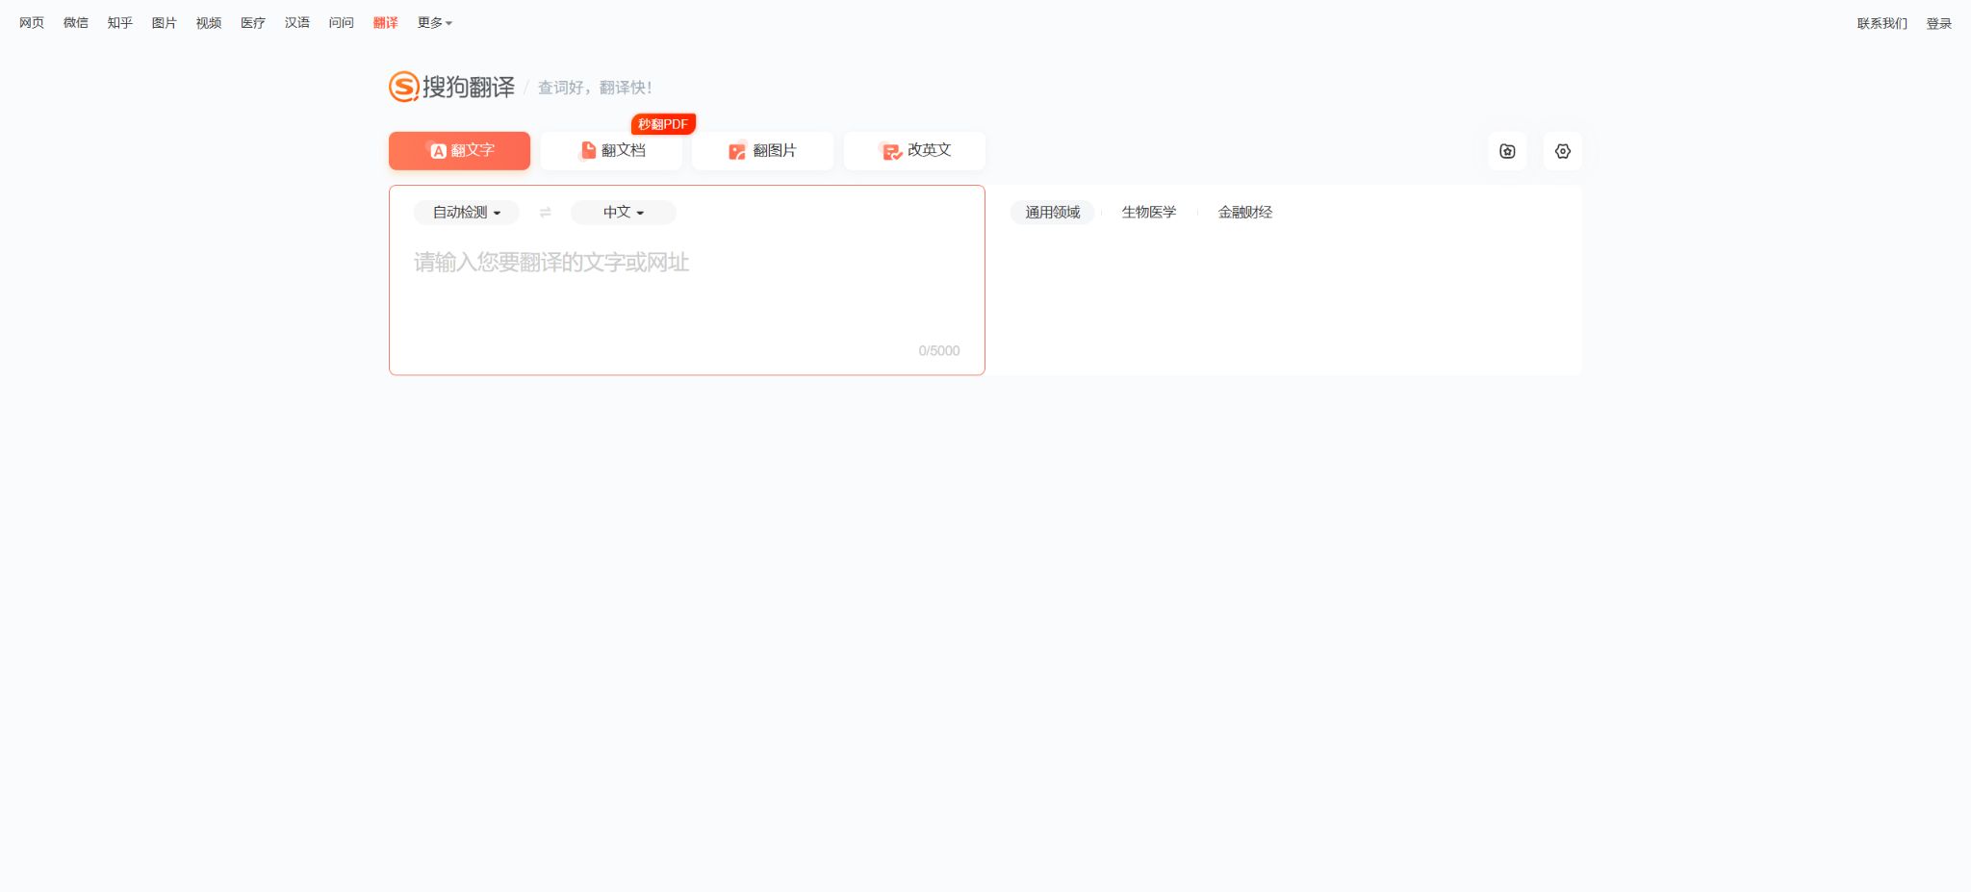The height and width of the screenshot is (892, 1971).
Task: Click the Sogou Translate logo
Action: point(452,87)
